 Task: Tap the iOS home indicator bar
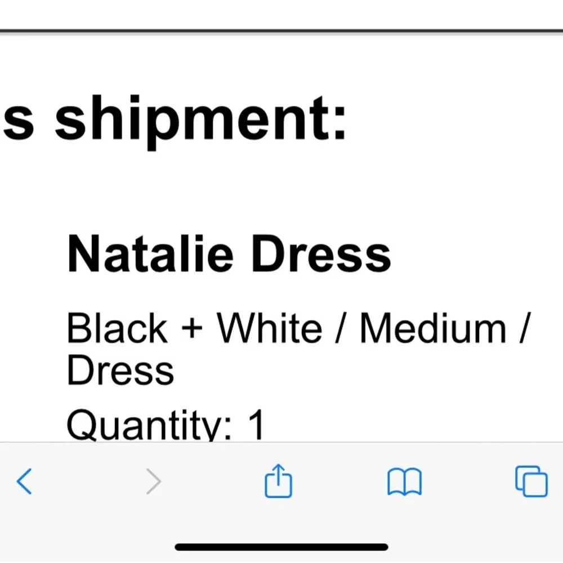[281, 547]
